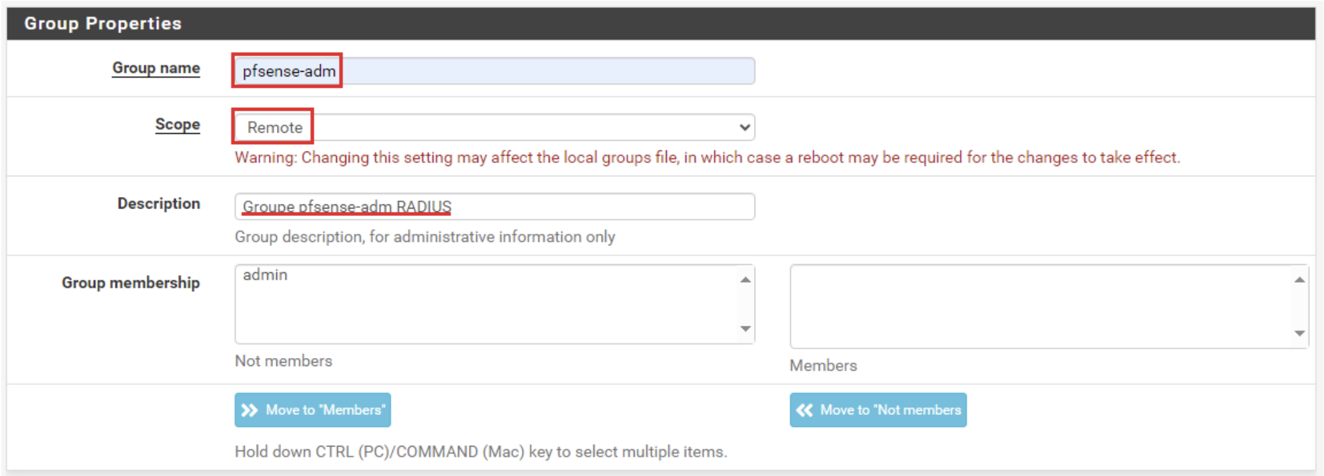Click the Group name label
The height and width of the screenshot is (476, 1324).
click(x=156, y=68)
